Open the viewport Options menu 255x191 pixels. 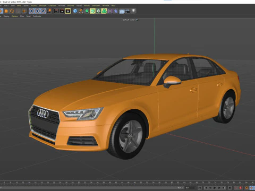pos(15,16)
